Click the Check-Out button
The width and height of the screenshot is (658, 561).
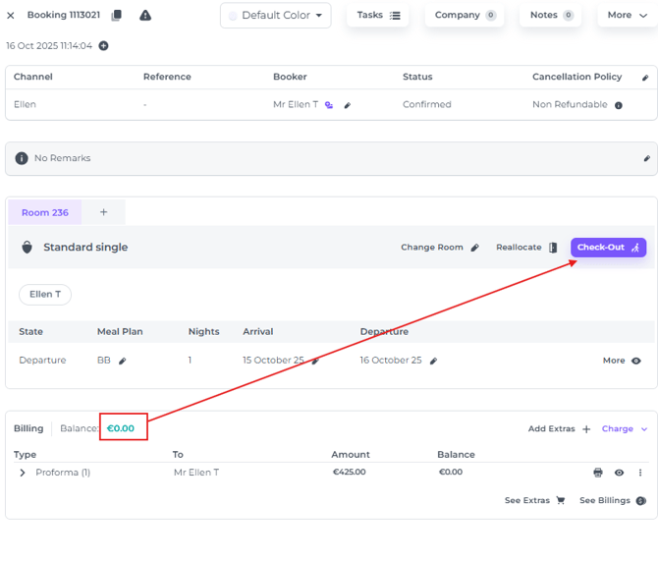click(608, 248)
